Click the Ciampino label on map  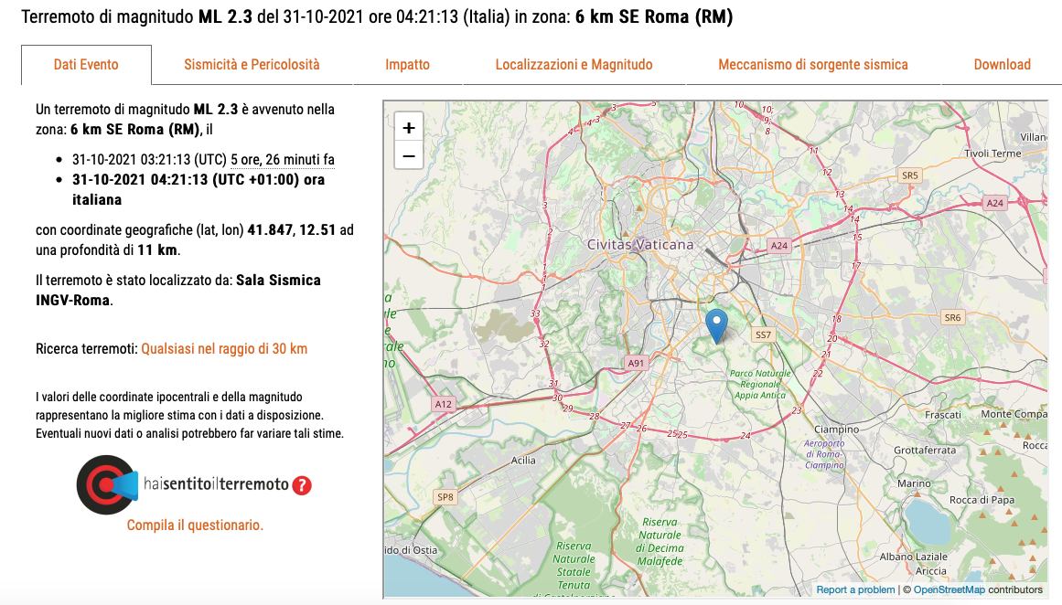[x=836, y=430]
